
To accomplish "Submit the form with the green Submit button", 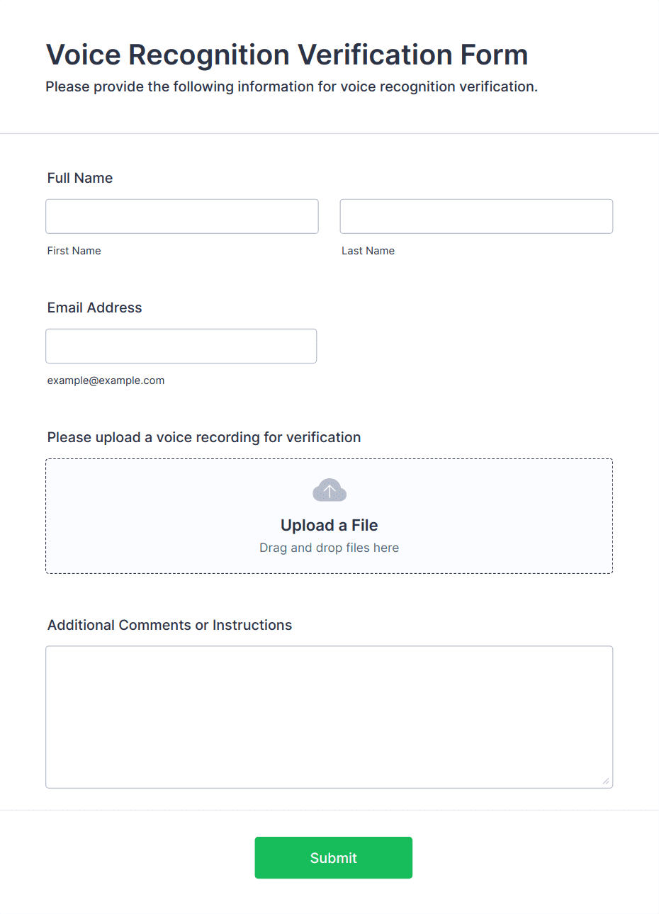I will coord(334,857).
